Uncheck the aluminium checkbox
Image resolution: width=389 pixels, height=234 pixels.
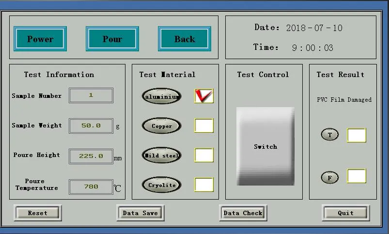pyautogui.click(x=204, y=96)
